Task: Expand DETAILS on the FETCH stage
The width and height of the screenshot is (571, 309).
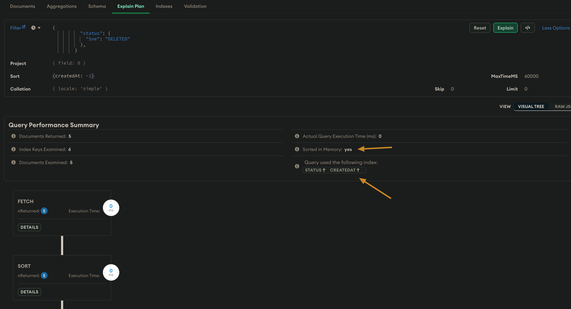Action: (29, 227)
